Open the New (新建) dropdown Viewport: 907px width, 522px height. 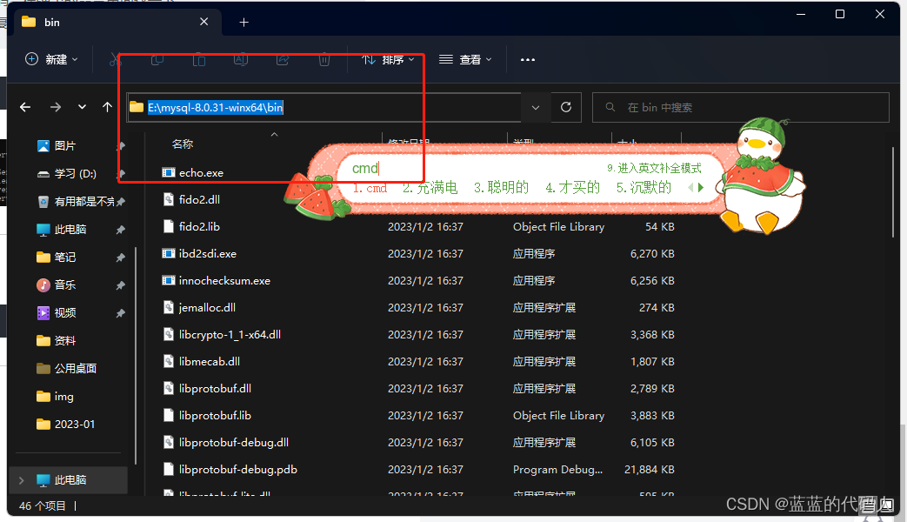[x=51, y=59]
